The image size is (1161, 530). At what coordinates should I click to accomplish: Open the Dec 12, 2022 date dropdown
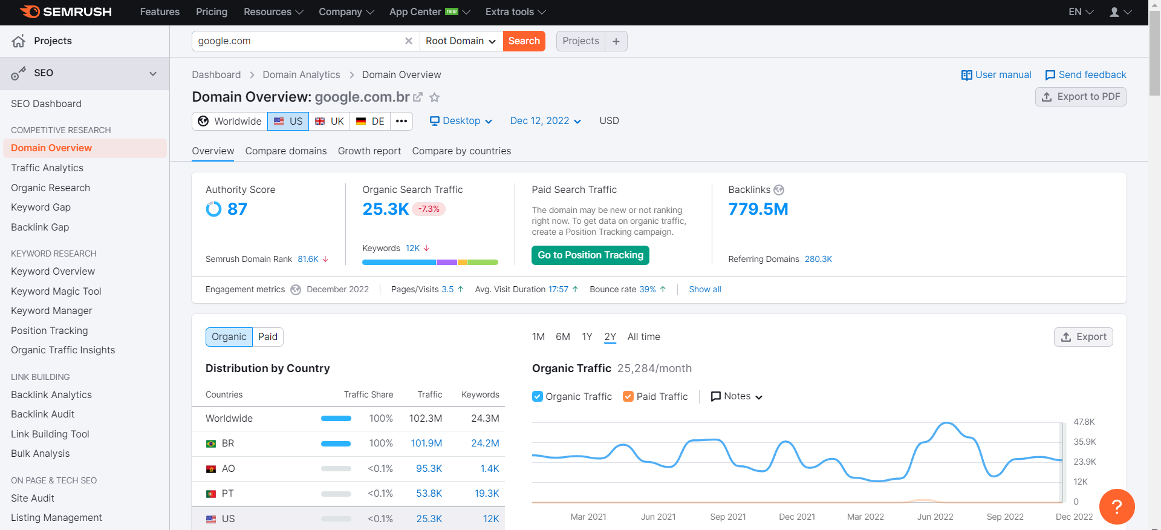(x=545, y=121)
